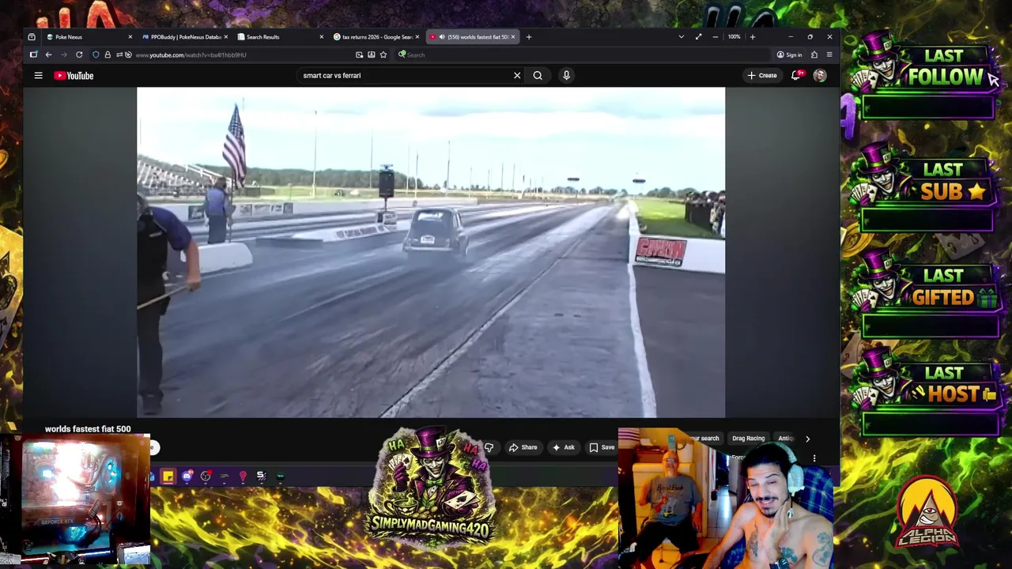The width and height of the screenshot is (1012, 569).
Task: Open the red pin taskbar icon
Action: click(x=243, y=476)
